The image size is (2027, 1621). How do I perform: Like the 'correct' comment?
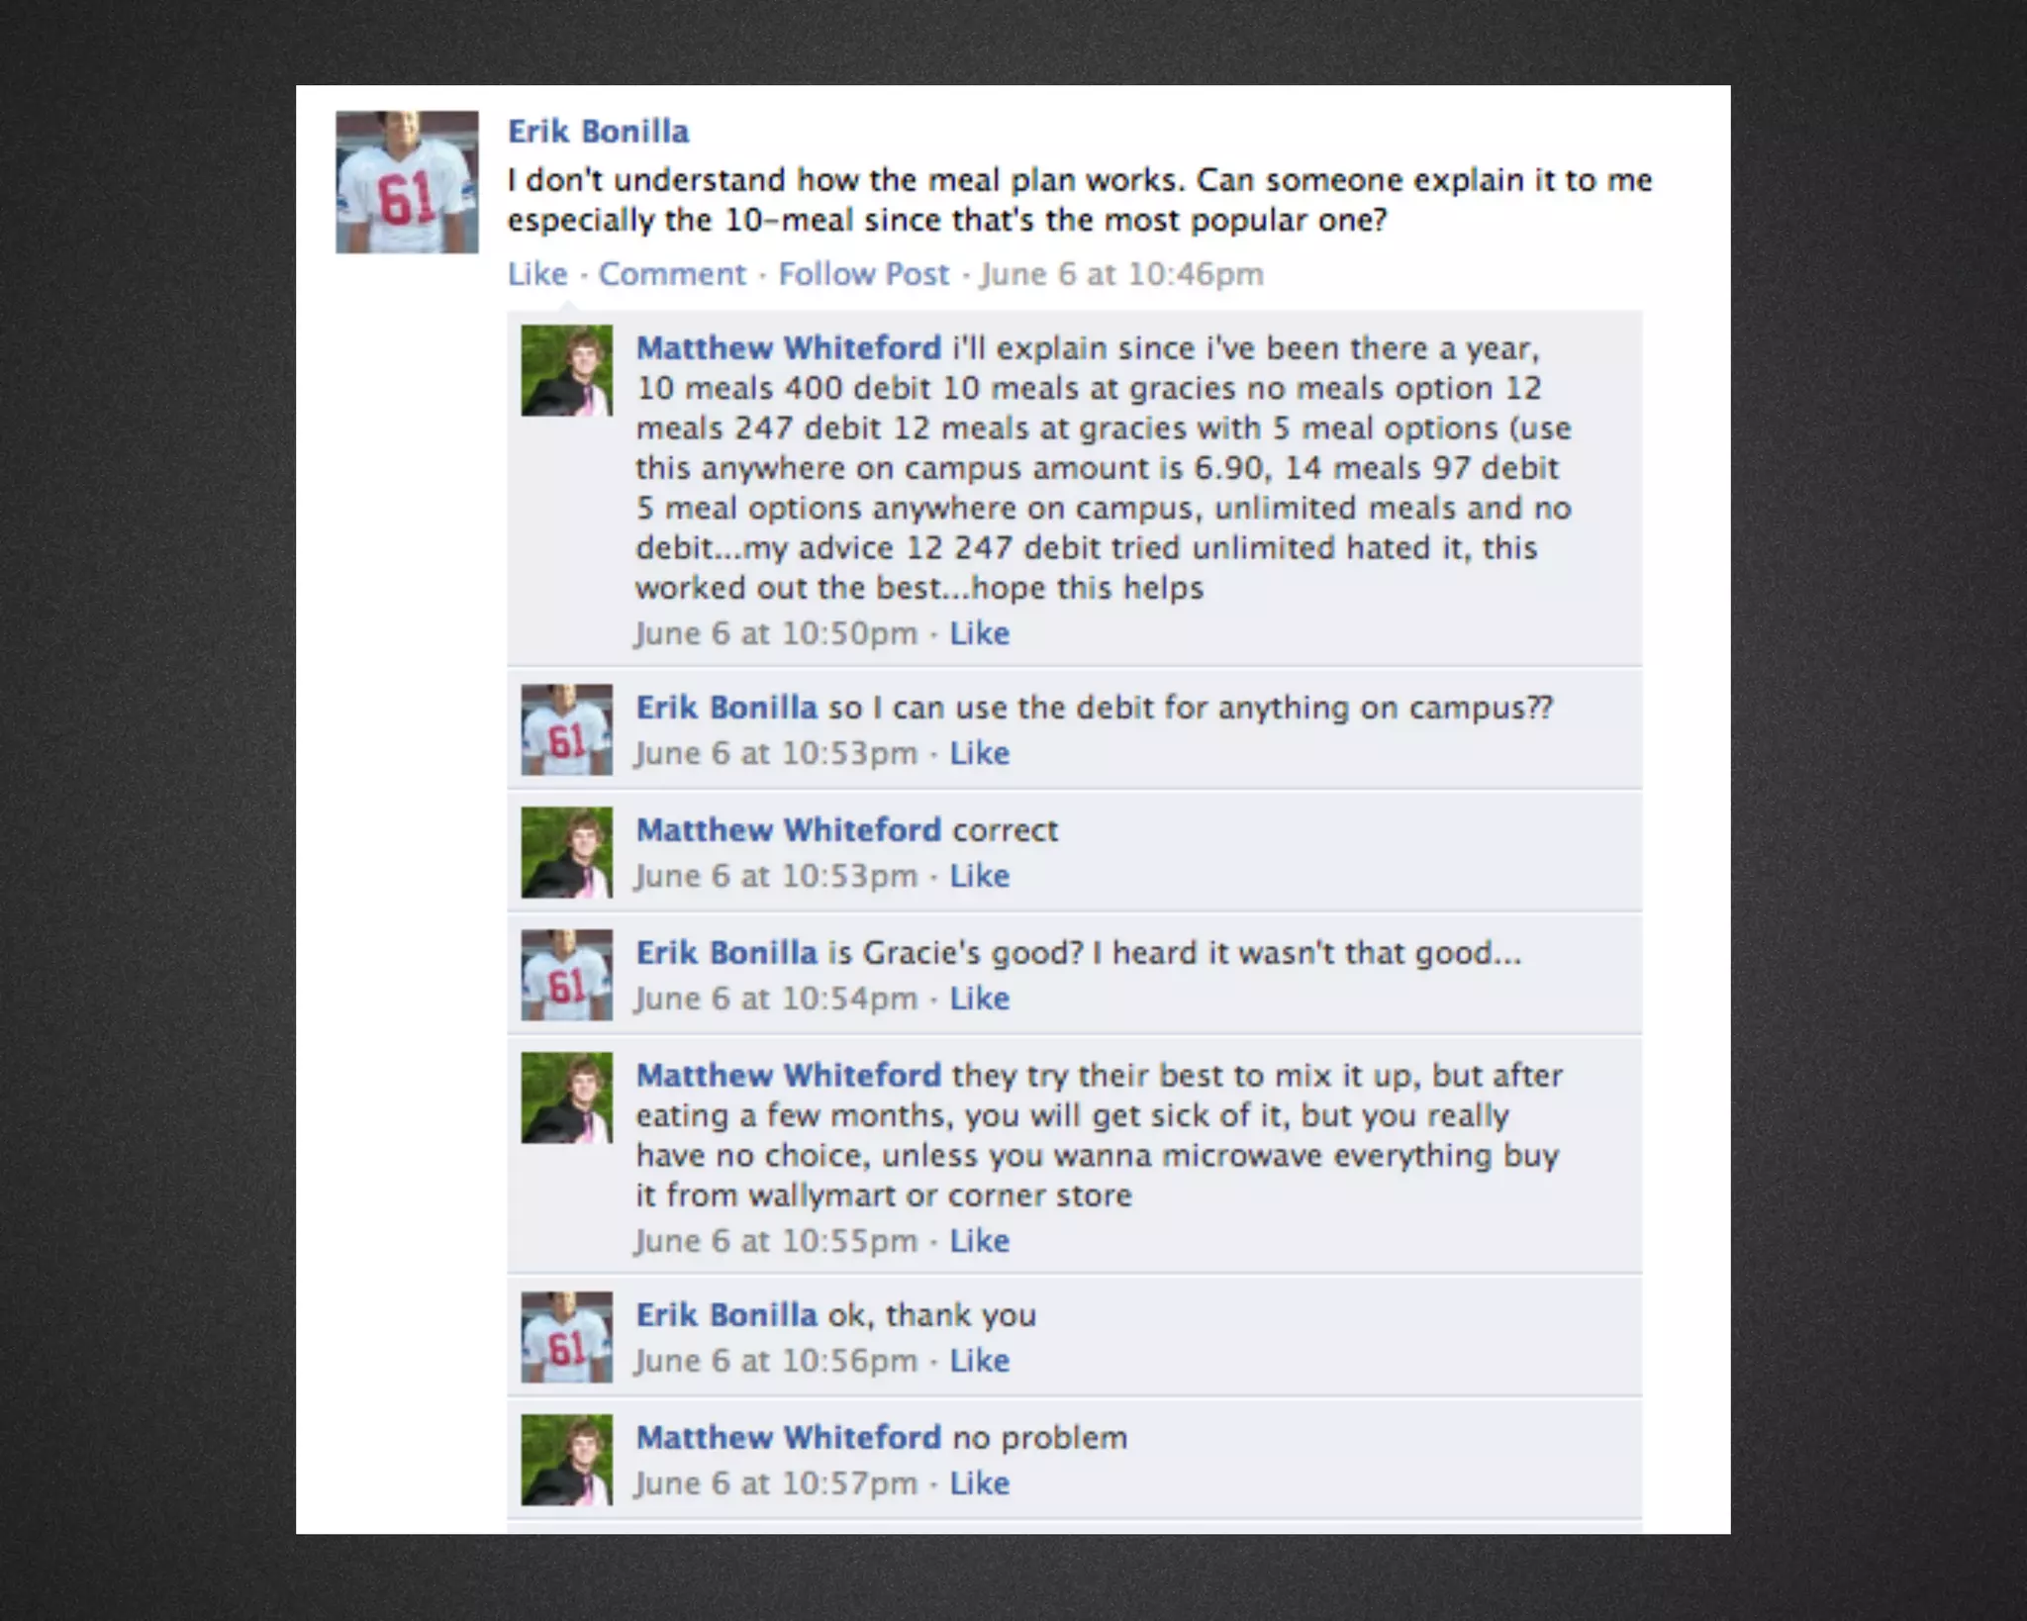pos(980,876)
